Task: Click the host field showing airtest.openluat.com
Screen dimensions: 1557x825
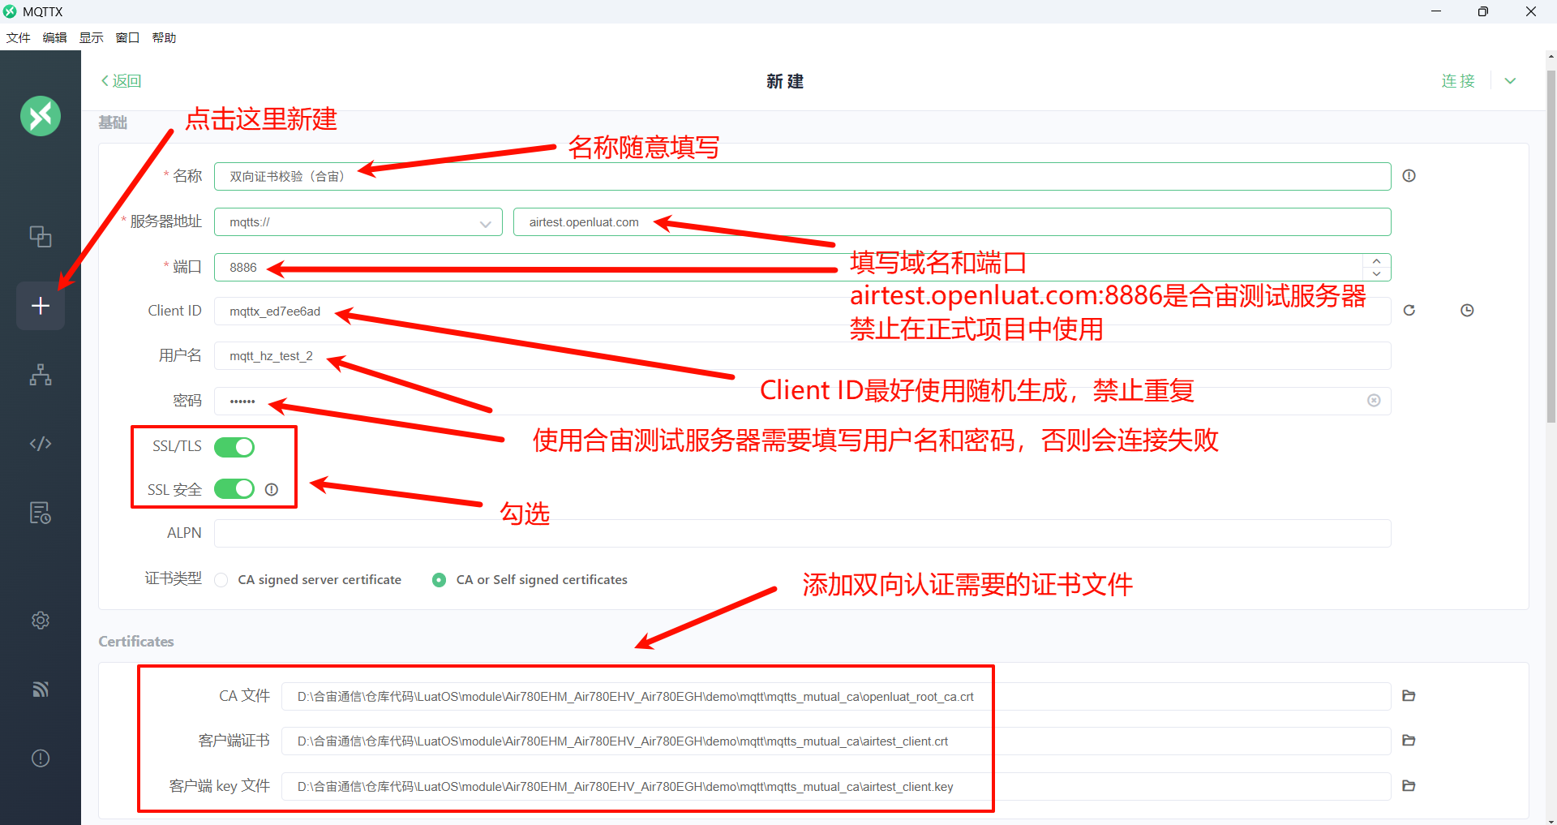Action: pyautogui.click(x=952, y=222)
